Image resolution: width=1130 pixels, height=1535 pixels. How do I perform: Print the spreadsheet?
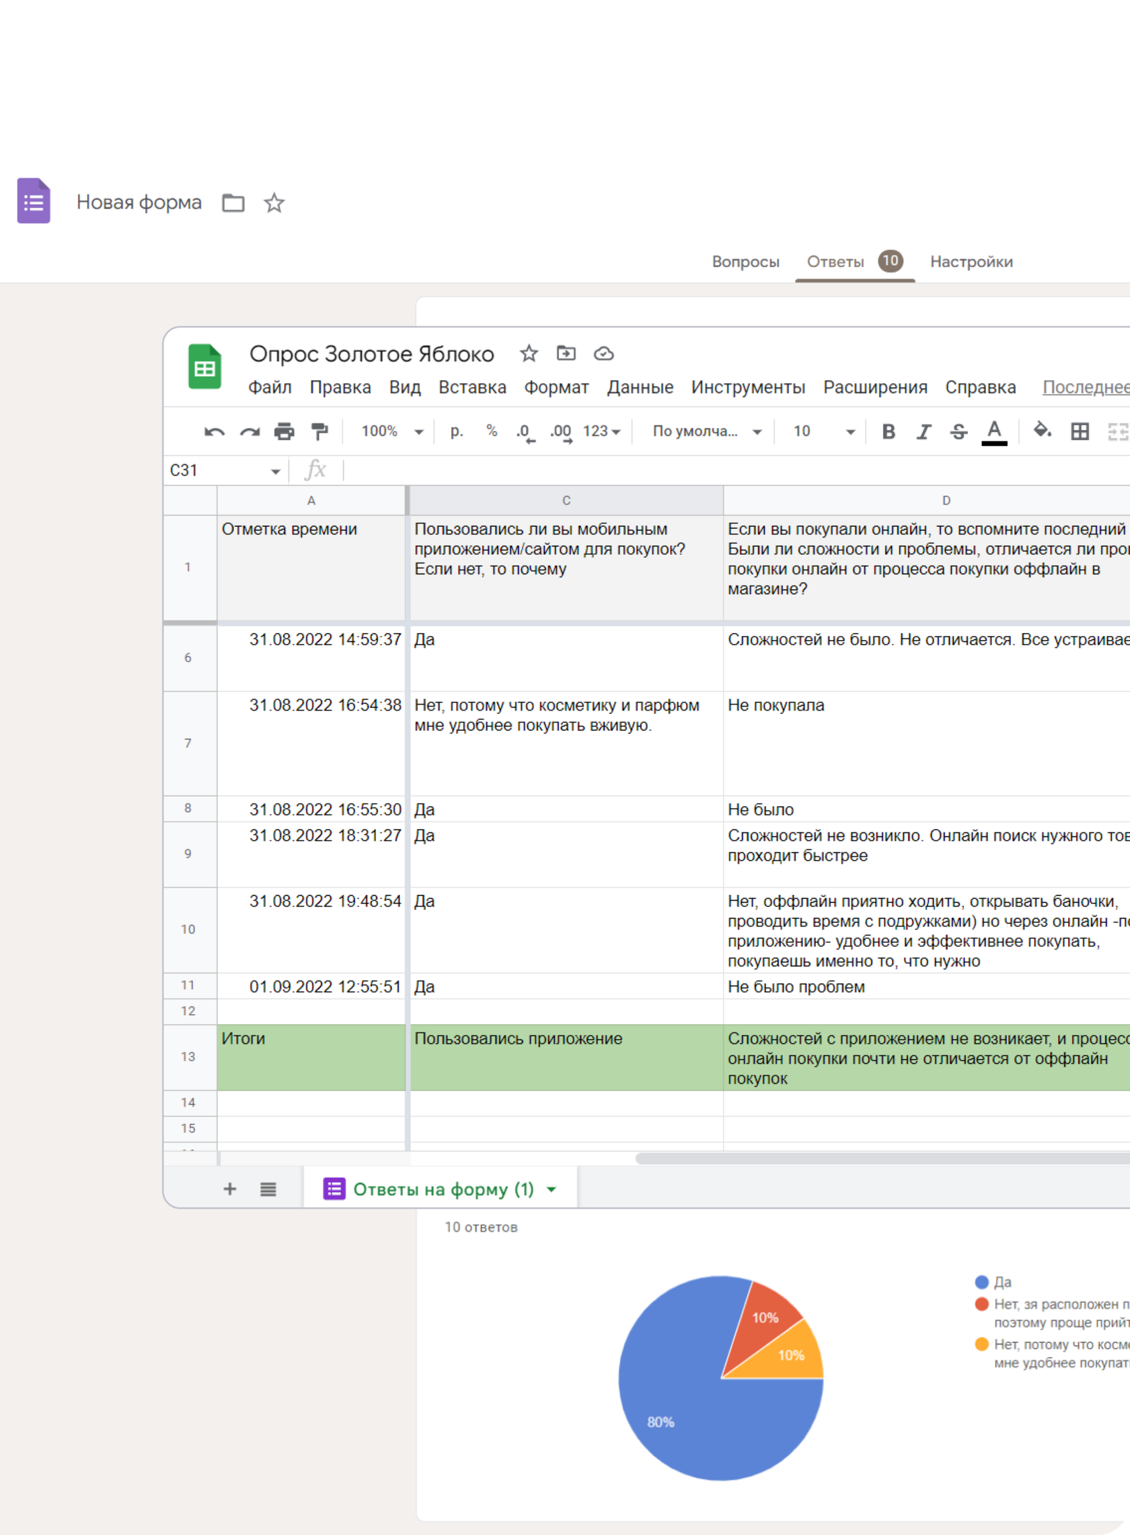tap(285, 432)
